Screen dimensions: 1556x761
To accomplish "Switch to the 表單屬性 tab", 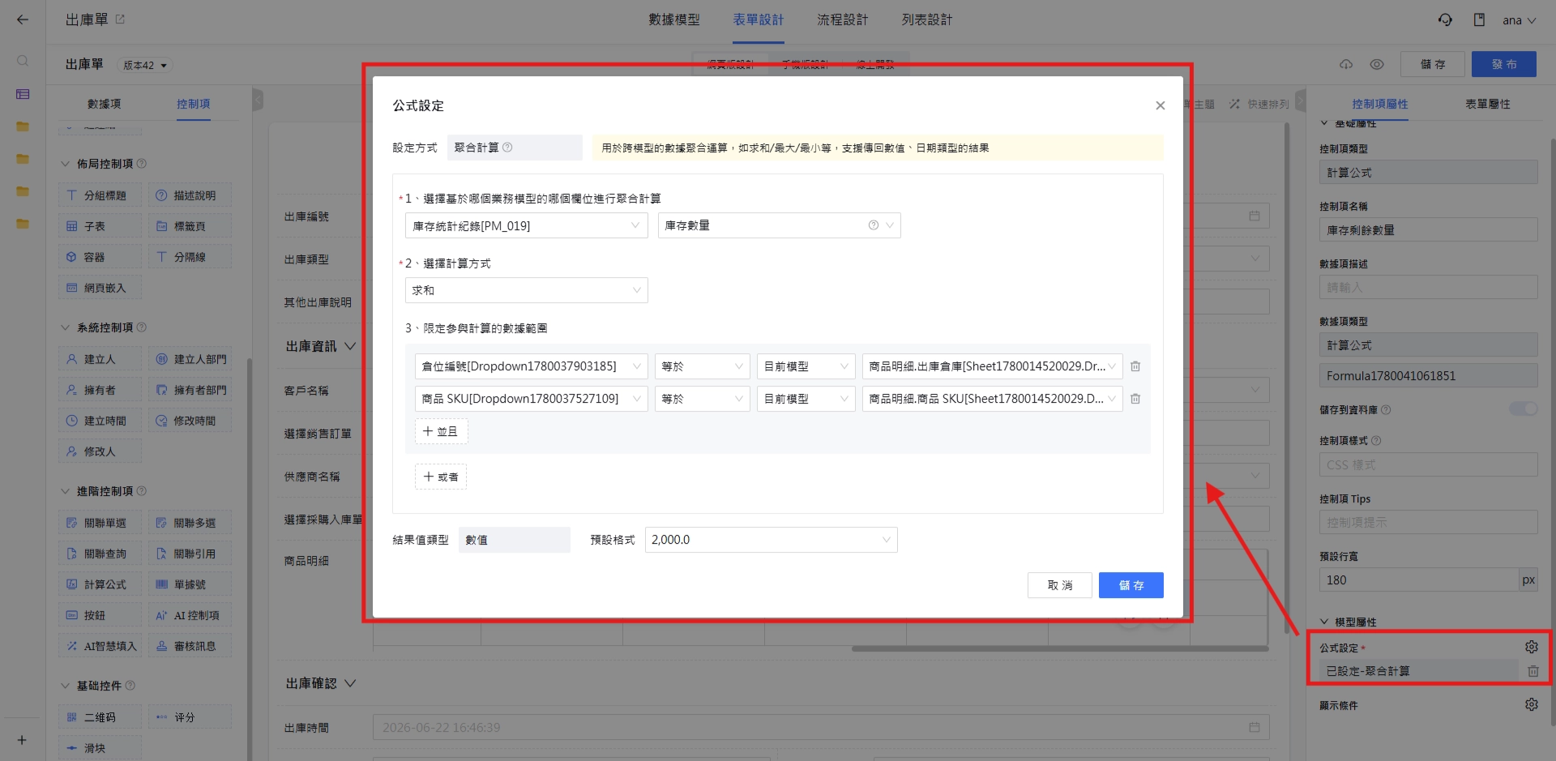I will [1488, 104].
